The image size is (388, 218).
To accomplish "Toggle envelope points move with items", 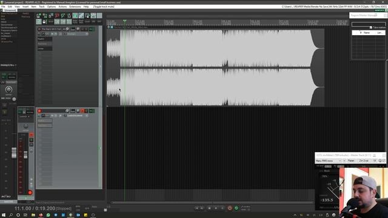I will tap(93, 16).
